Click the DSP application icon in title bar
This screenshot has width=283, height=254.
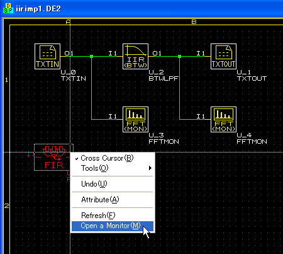(x=8, y=8)
